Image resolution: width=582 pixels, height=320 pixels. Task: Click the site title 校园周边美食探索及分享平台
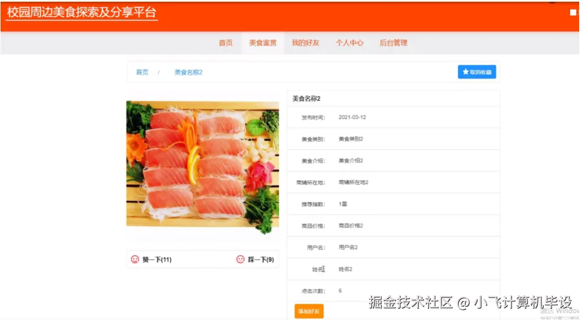coord(82,12)
